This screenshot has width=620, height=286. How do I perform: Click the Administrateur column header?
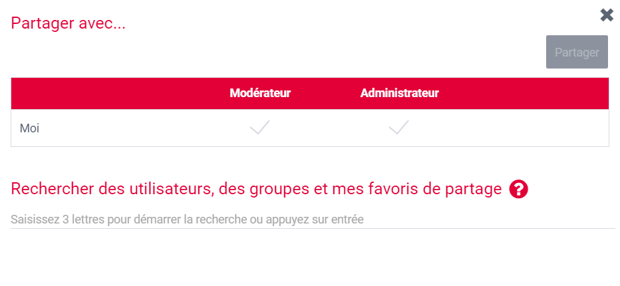pos(399,94)
